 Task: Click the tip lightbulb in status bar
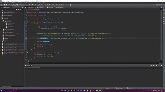164,88
